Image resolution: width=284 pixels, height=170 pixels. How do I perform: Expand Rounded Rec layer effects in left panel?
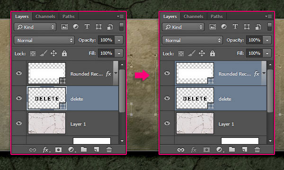(x=116, y=73)
